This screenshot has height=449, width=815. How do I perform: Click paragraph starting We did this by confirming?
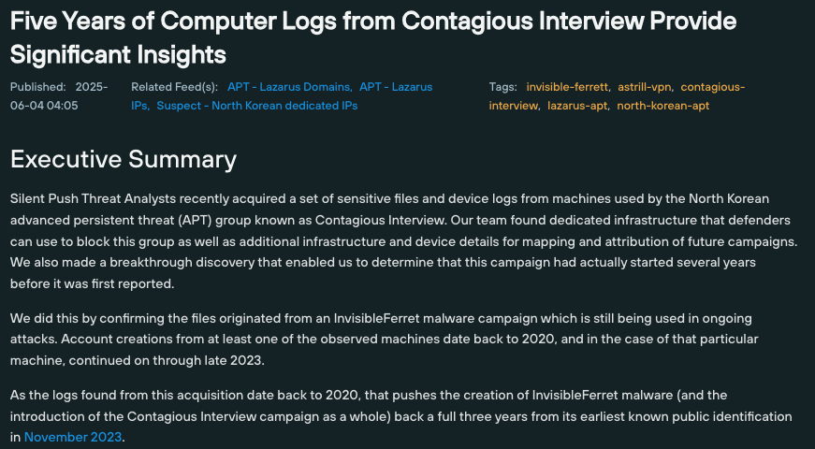pos(385,339)
